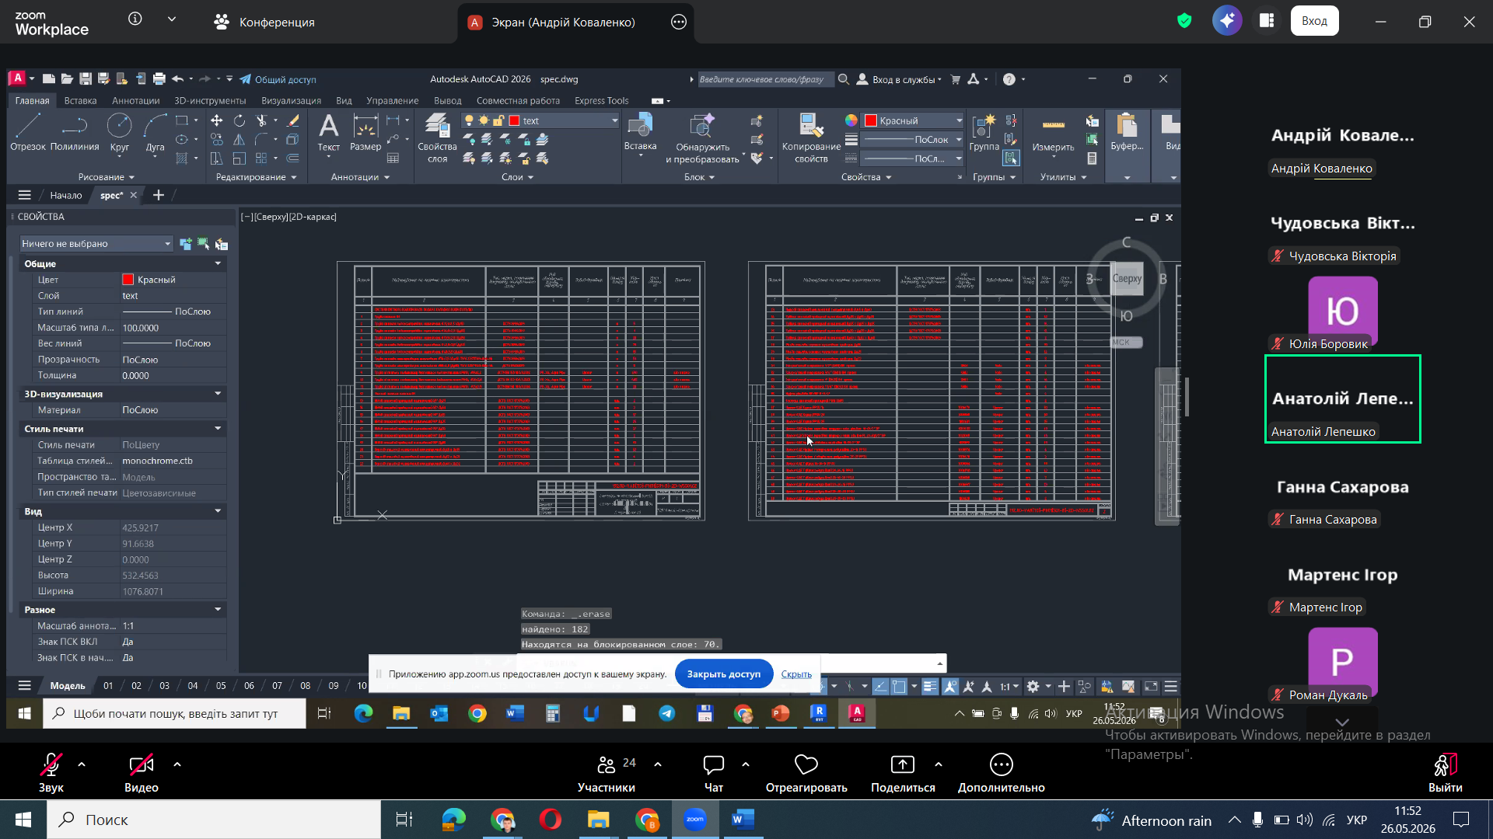This screenshot has height=839, width=1493.
Task: Toggle the group selection mode icon
Action: [1011, 158]
